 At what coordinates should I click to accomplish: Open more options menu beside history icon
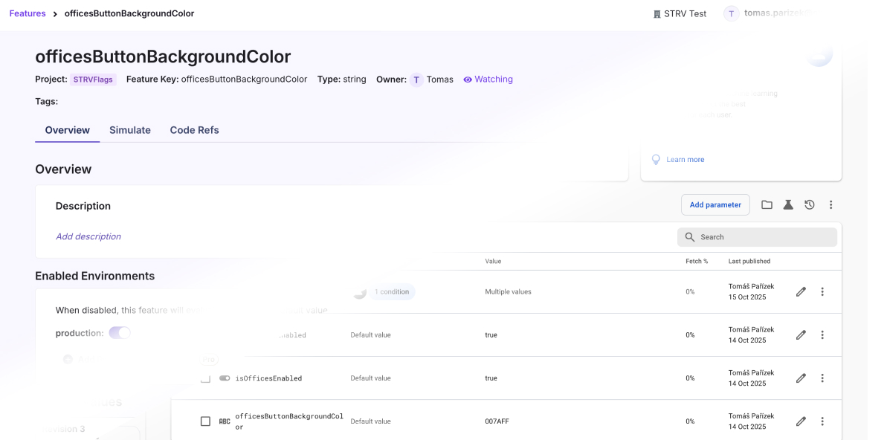831,205
